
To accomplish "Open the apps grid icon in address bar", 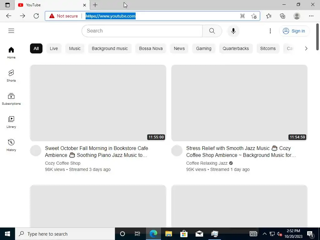I will click(x=242, y=16).
